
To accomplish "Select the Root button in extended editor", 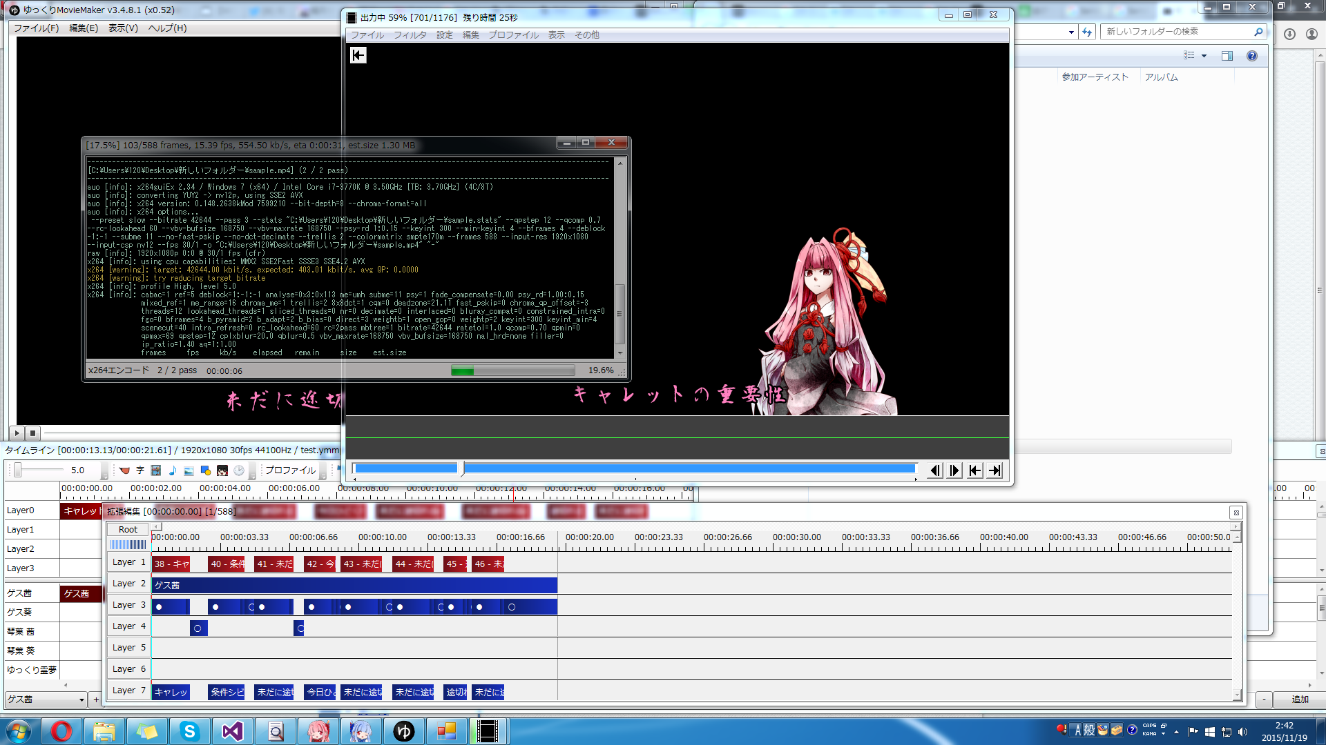I will click(128, 530).
